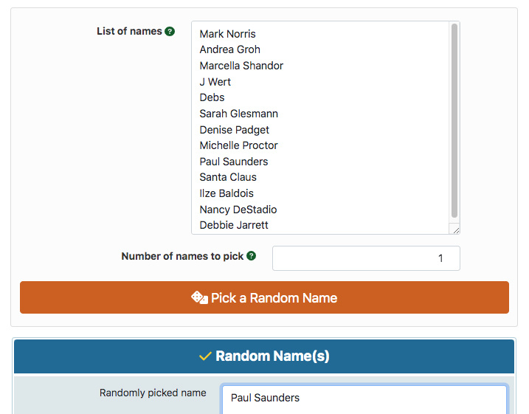
Task: Click on Nancy DeStadio in the list
Action: click(x=238, y=210)
